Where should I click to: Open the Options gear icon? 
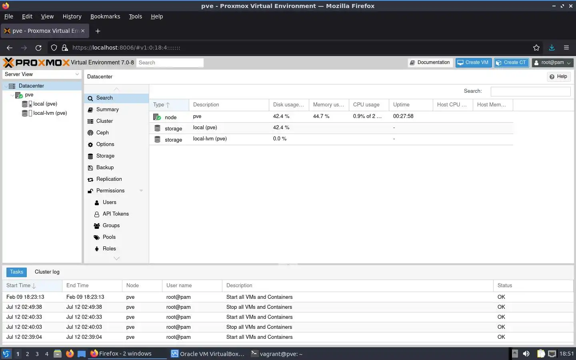pyautogui.click(x=90, y=144)
